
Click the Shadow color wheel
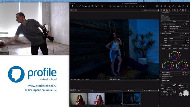[x=168, y=65]
